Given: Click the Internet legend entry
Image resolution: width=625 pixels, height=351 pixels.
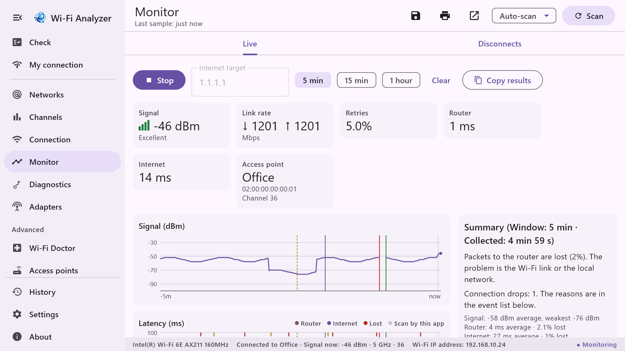Looking at the screenshot, I should pos(342,323).
